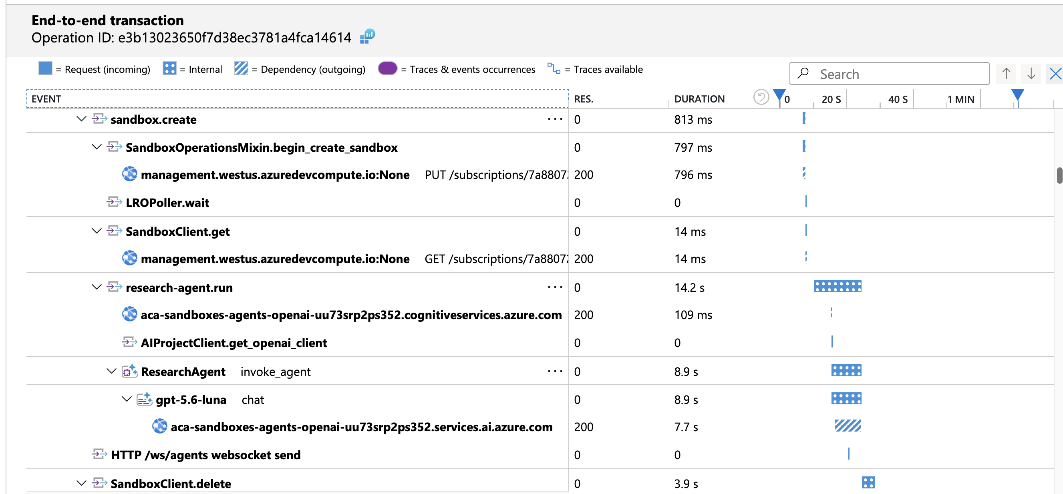Click the globe icon on PUT /subscriptions row
Image resolution: width=1063 pixels, height=494 pixels.
coord(130,175)
